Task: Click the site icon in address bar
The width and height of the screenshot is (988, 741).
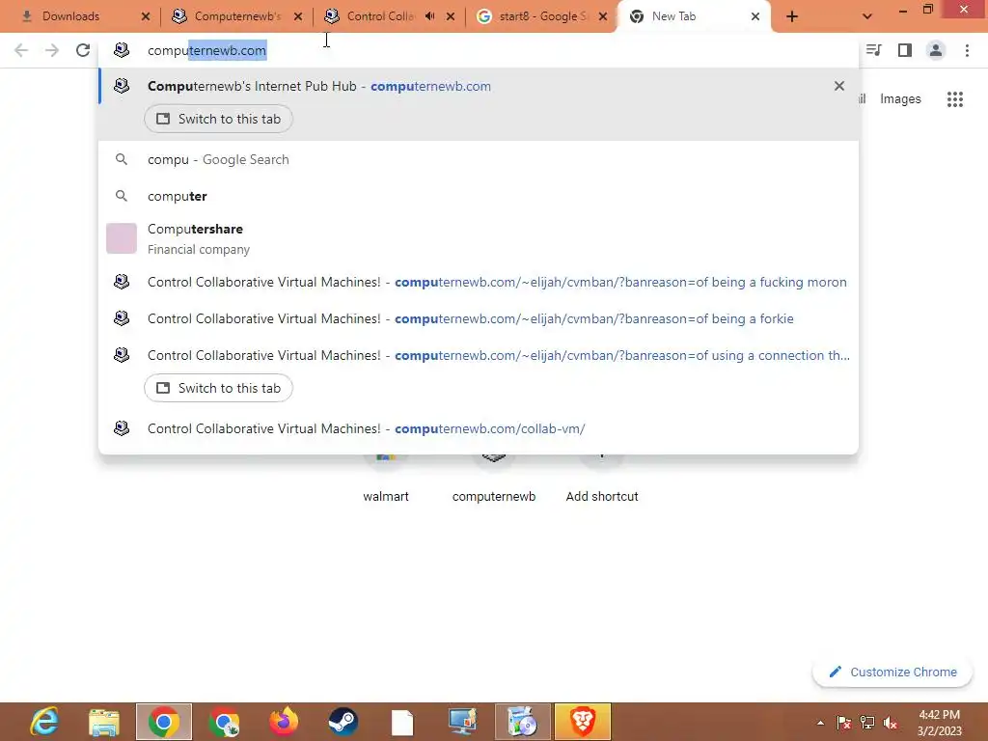Action: tap(122, 50)
